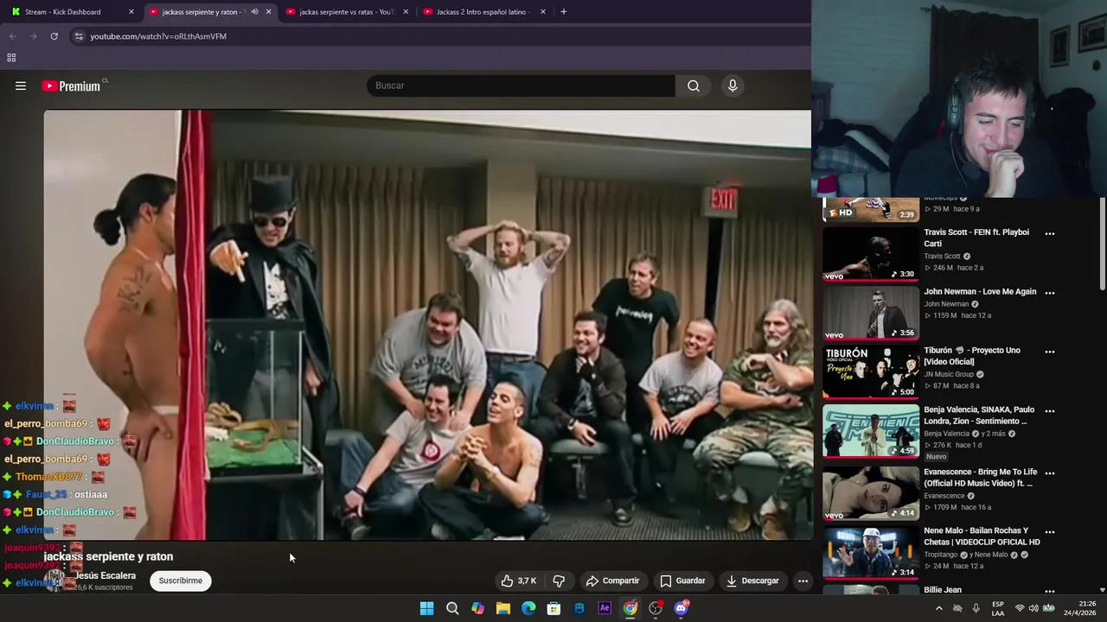Open options for Travis Scott - FE!N video
This screenshot has width=1107, height=622.
coord(1049,233)
